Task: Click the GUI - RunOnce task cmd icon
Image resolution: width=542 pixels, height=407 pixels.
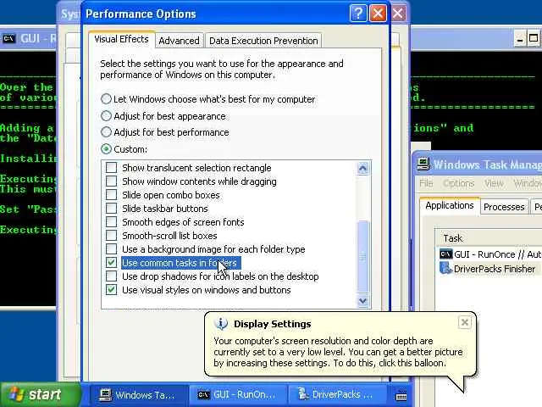Action: point(446,254)
